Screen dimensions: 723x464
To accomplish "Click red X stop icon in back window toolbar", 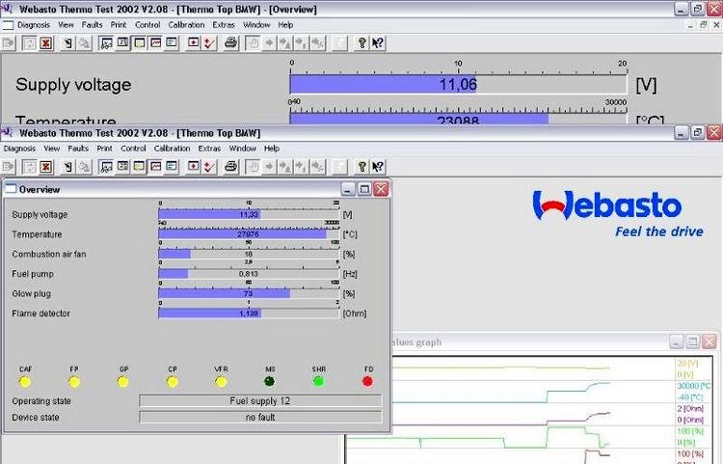I will click(x=45, y=43).
